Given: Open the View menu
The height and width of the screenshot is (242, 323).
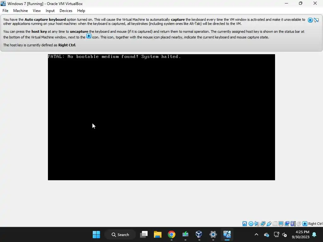Looking at the screenshot, I should click(37, 11).
